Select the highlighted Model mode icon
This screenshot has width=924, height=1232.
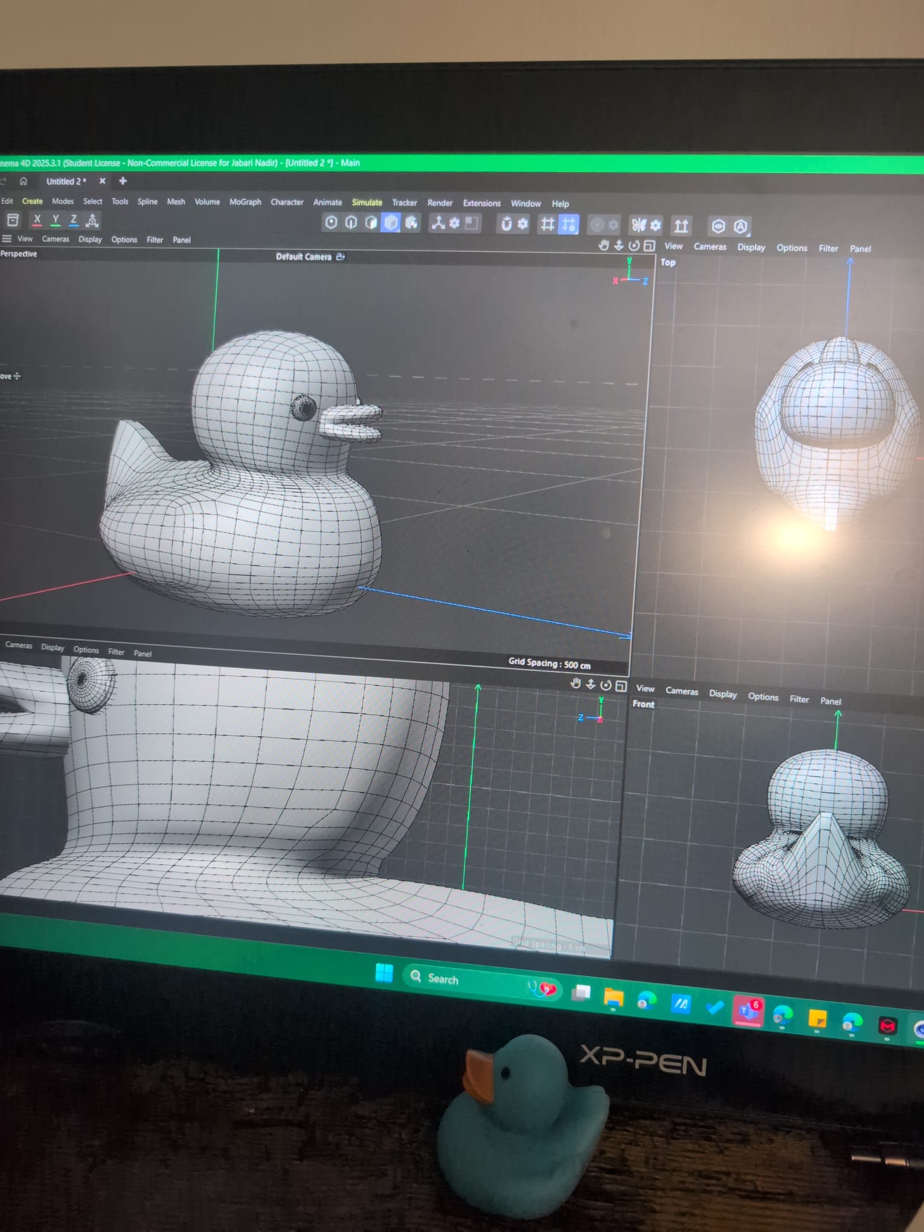coord(391,223)
